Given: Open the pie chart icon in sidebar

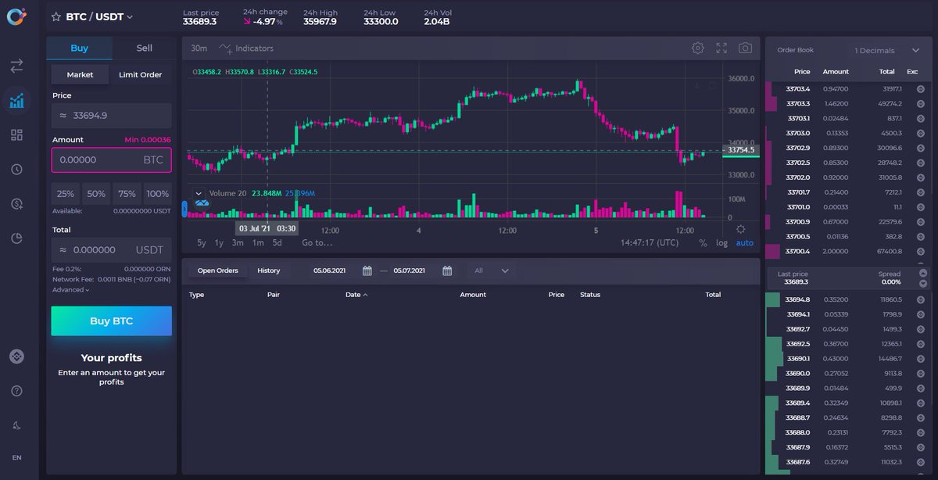Looking at the screenshot, I should 16,238.
